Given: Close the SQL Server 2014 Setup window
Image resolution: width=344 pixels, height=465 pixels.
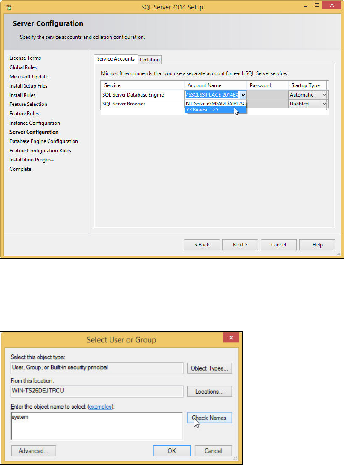Looking at the screenshot, I should click(x=332, y=6).
